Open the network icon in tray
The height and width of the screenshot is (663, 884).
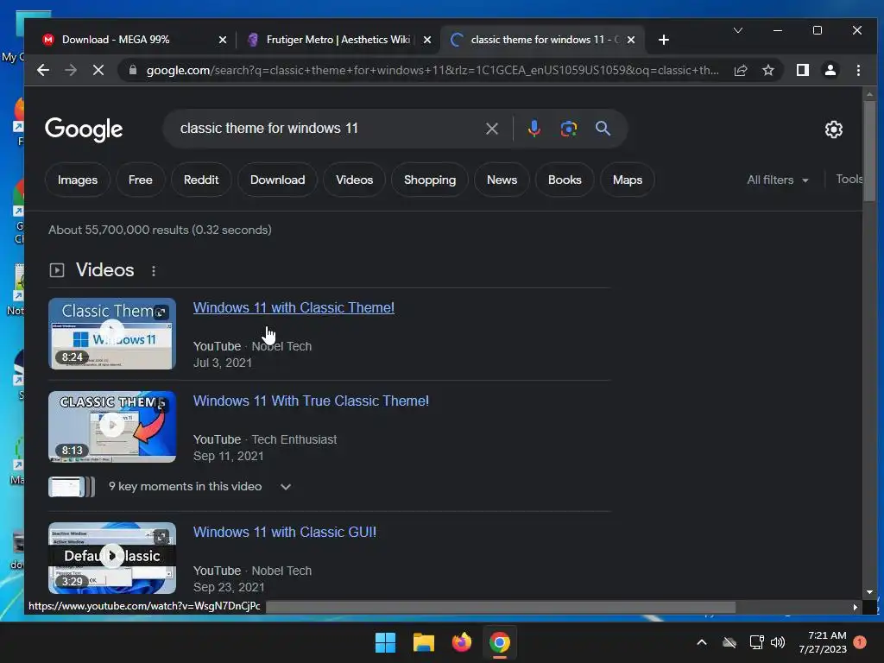coord(756,642)
